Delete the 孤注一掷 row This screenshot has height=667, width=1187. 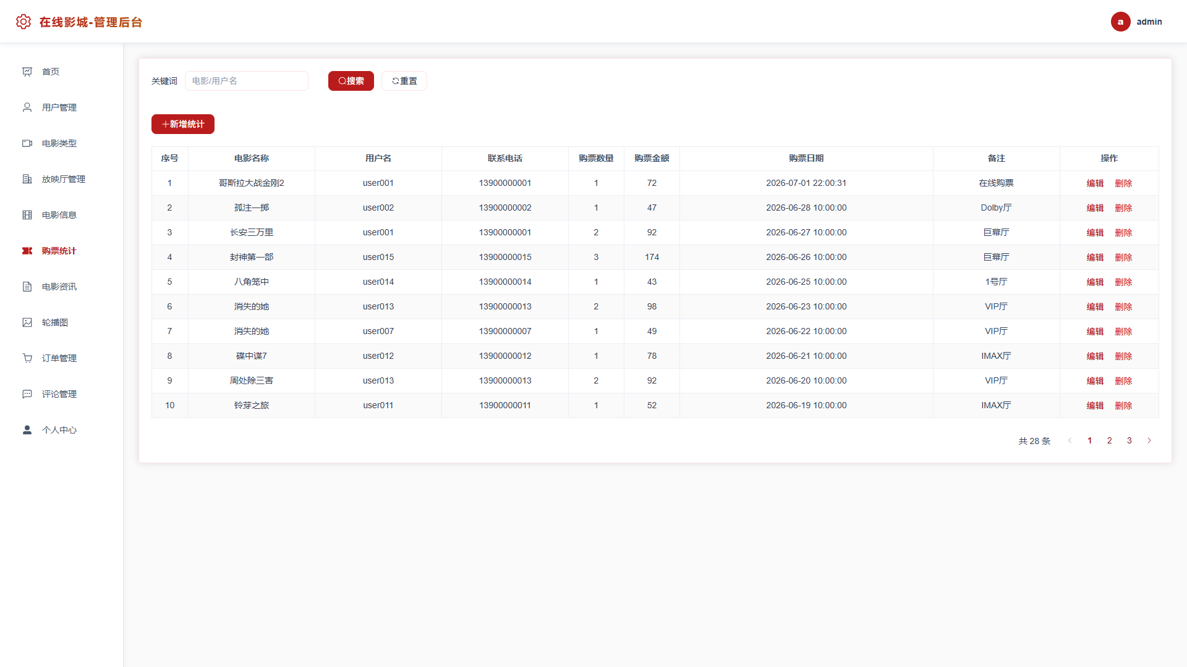tap(1123, 208)
